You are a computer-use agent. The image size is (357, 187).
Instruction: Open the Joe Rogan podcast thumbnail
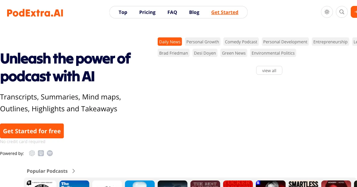[42, 184]
